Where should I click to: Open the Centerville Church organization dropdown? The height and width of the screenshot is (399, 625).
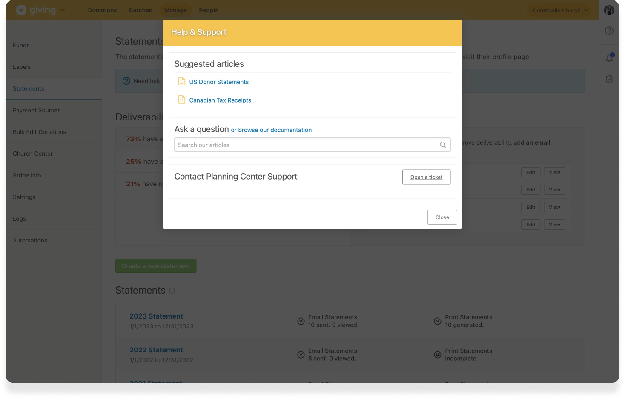point(560,10)
